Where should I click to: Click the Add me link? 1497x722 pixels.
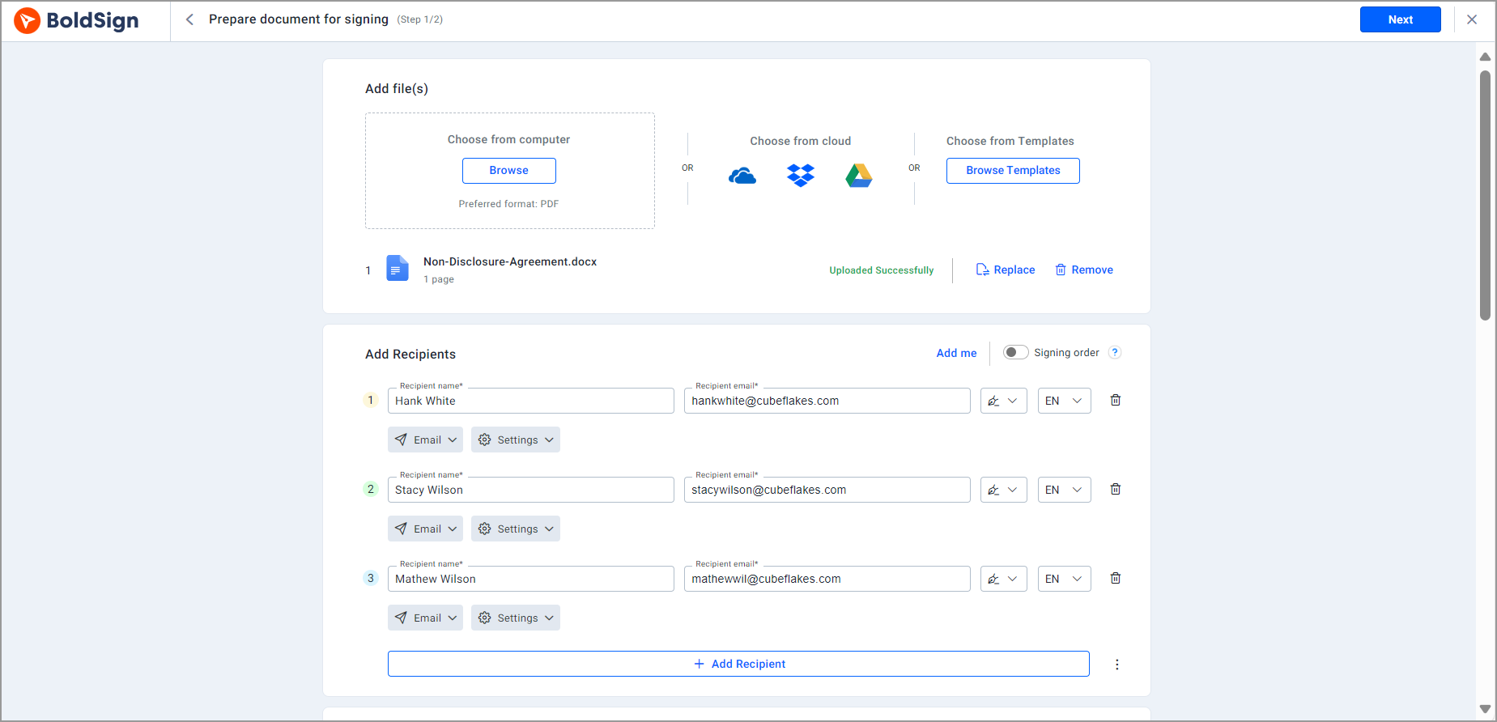956,353
